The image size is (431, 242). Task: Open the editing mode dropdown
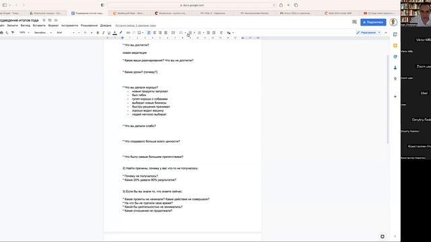click(368, 33)
